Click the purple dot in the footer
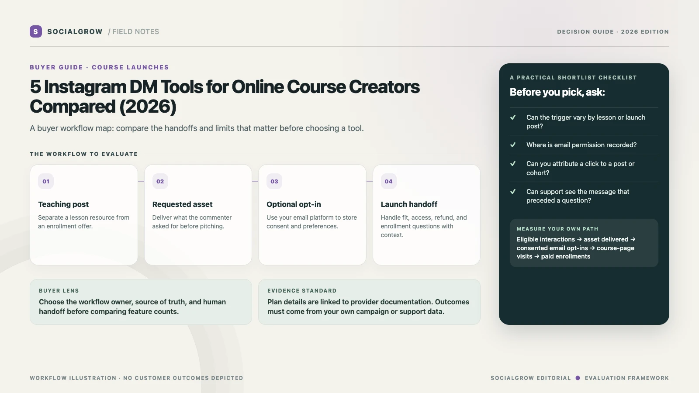The height and width of the screenshot is (393, 699). pos(578,378)
